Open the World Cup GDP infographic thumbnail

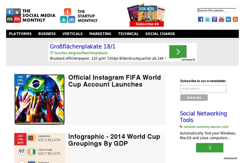pos(40,148)
